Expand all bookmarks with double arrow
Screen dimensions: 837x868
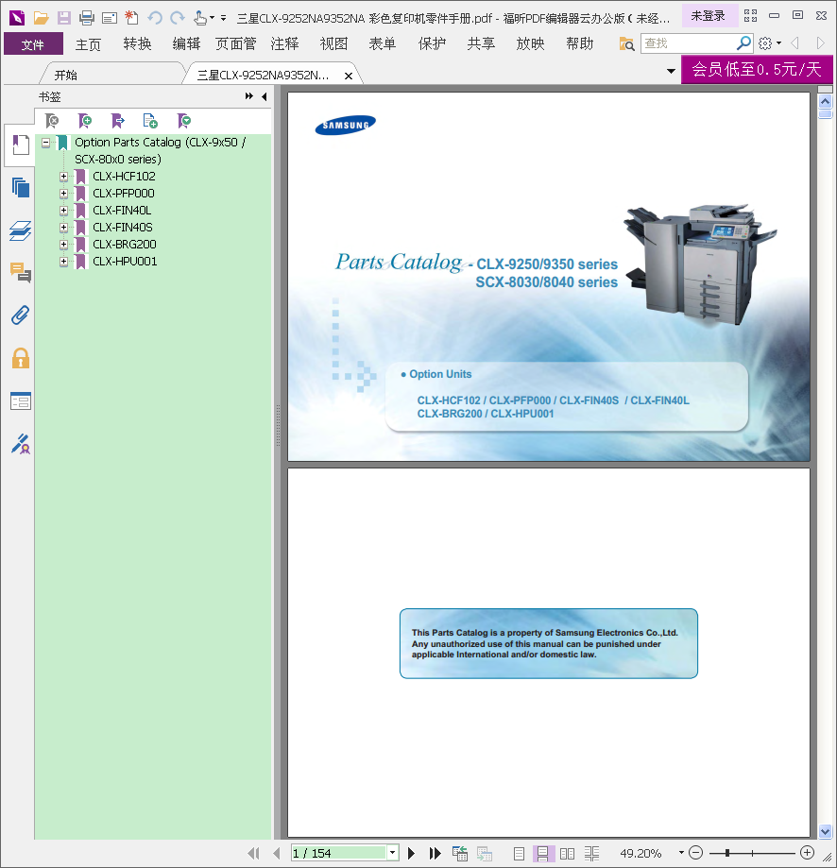point(249,96)
